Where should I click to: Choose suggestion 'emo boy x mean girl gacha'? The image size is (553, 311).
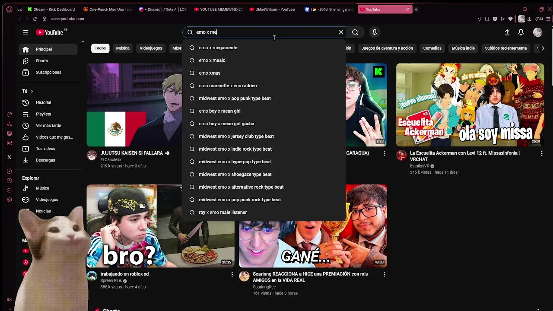click(264, 124)
